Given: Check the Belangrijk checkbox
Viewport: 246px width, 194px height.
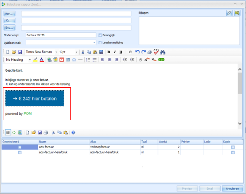Looking at the screenshot, I should tap(100, 35).
